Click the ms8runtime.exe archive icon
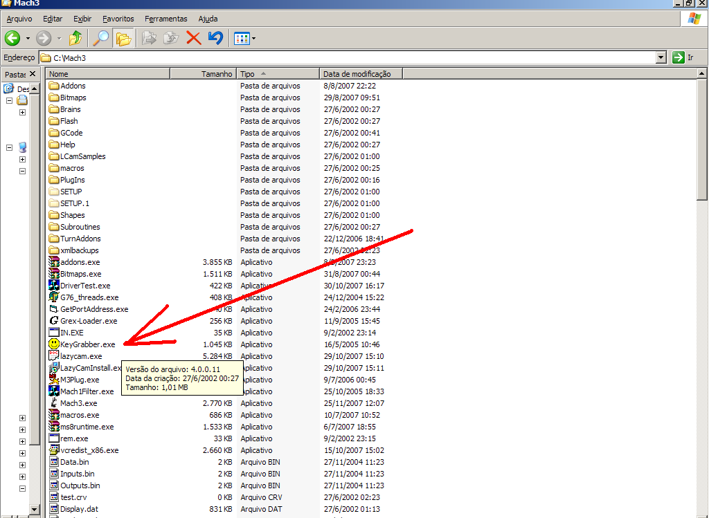Viewport: 709px width, 518px height. pyautogui.click(x=54, y=426)
